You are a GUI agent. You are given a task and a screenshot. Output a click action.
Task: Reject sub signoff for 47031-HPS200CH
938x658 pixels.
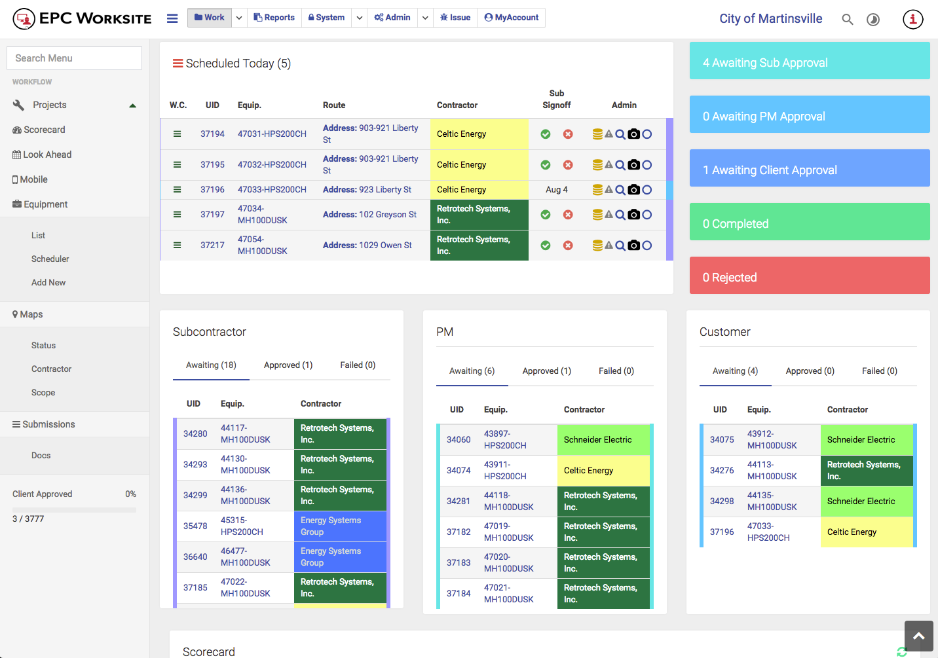coord(568,134)
